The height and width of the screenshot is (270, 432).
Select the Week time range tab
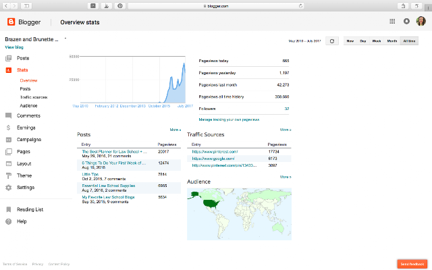click(x=377, y=41)
